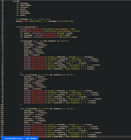The width and height of the screenshot is (131, 140).
Task: Click 'fLeisure = .35*salary;' on line 71
Action: (x=34, y=47)
